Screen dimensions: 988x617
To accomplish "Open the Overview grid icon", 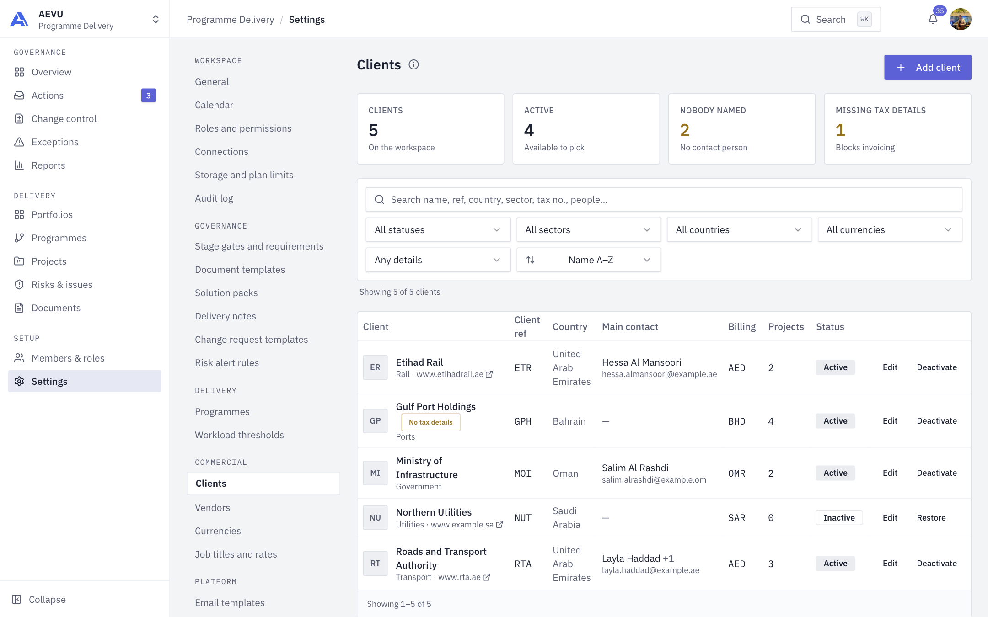I will [19, 72].
